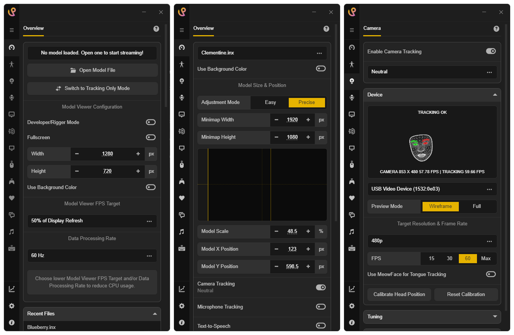Open the brain icon in the Camera window sidebar
Viewport: 514px width, 335px height.
click(x=352, y=131)
